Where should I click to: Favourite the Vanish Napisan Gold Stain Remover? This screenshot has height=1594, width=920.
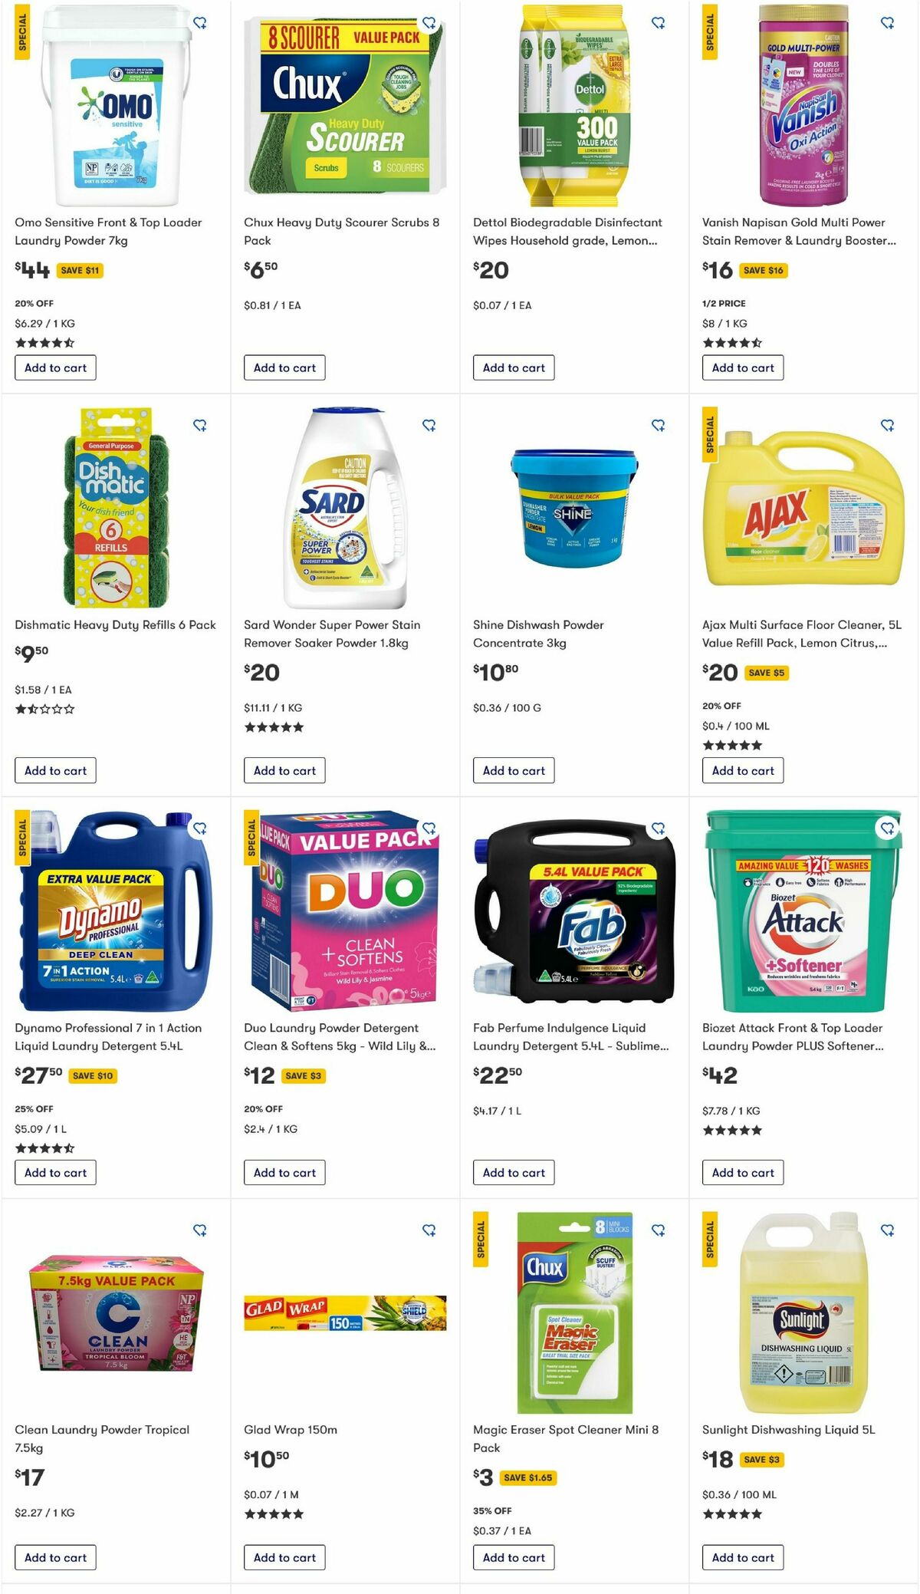click(888, 22)
